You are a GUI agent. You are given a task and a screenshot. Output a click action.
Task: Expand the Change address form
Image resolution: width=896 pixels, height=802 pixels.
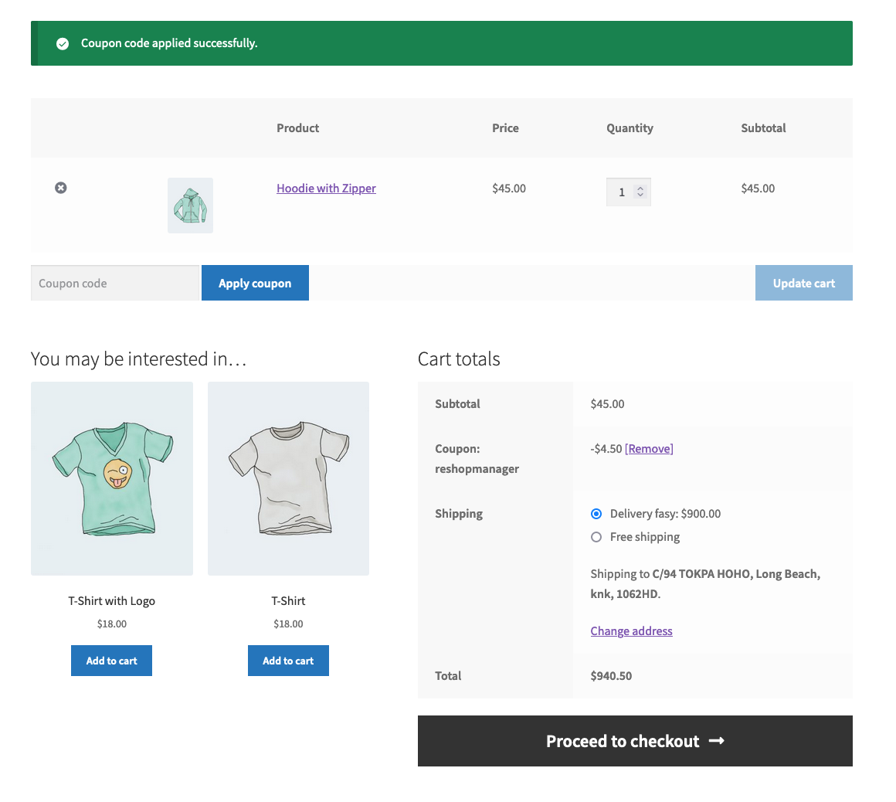click(x=631, y=631)
